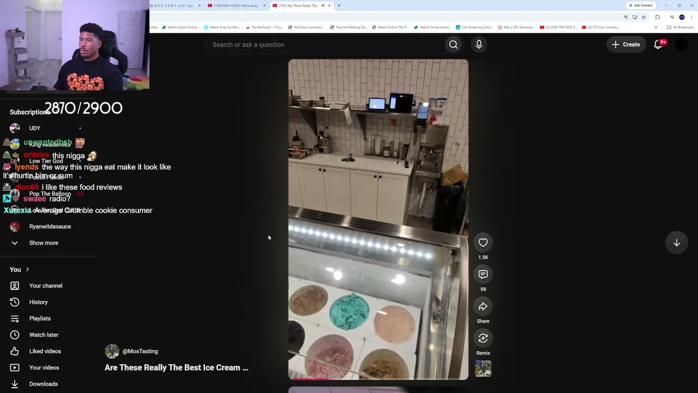The width and height of the screenshot is (698, 393).
Task: Start voice search with the microphone icon
Action: (x=479, y=45)
